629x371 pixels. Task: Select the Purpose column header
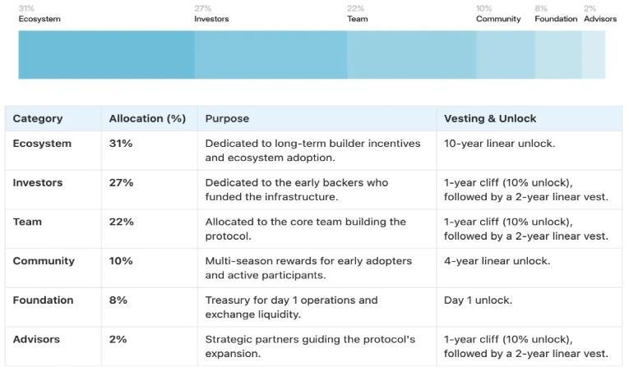point(227,118)
